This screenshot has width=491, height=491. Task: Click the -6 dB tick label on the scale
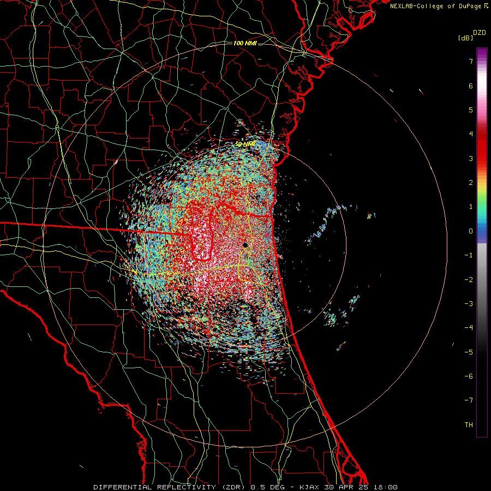[469, 376]
